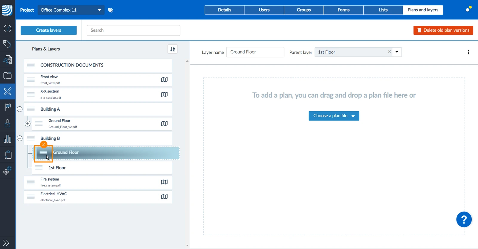The width and height of the screenshot is (478, 249).
Task: Open the three-dot more options menu
Action: coord(468,52)
